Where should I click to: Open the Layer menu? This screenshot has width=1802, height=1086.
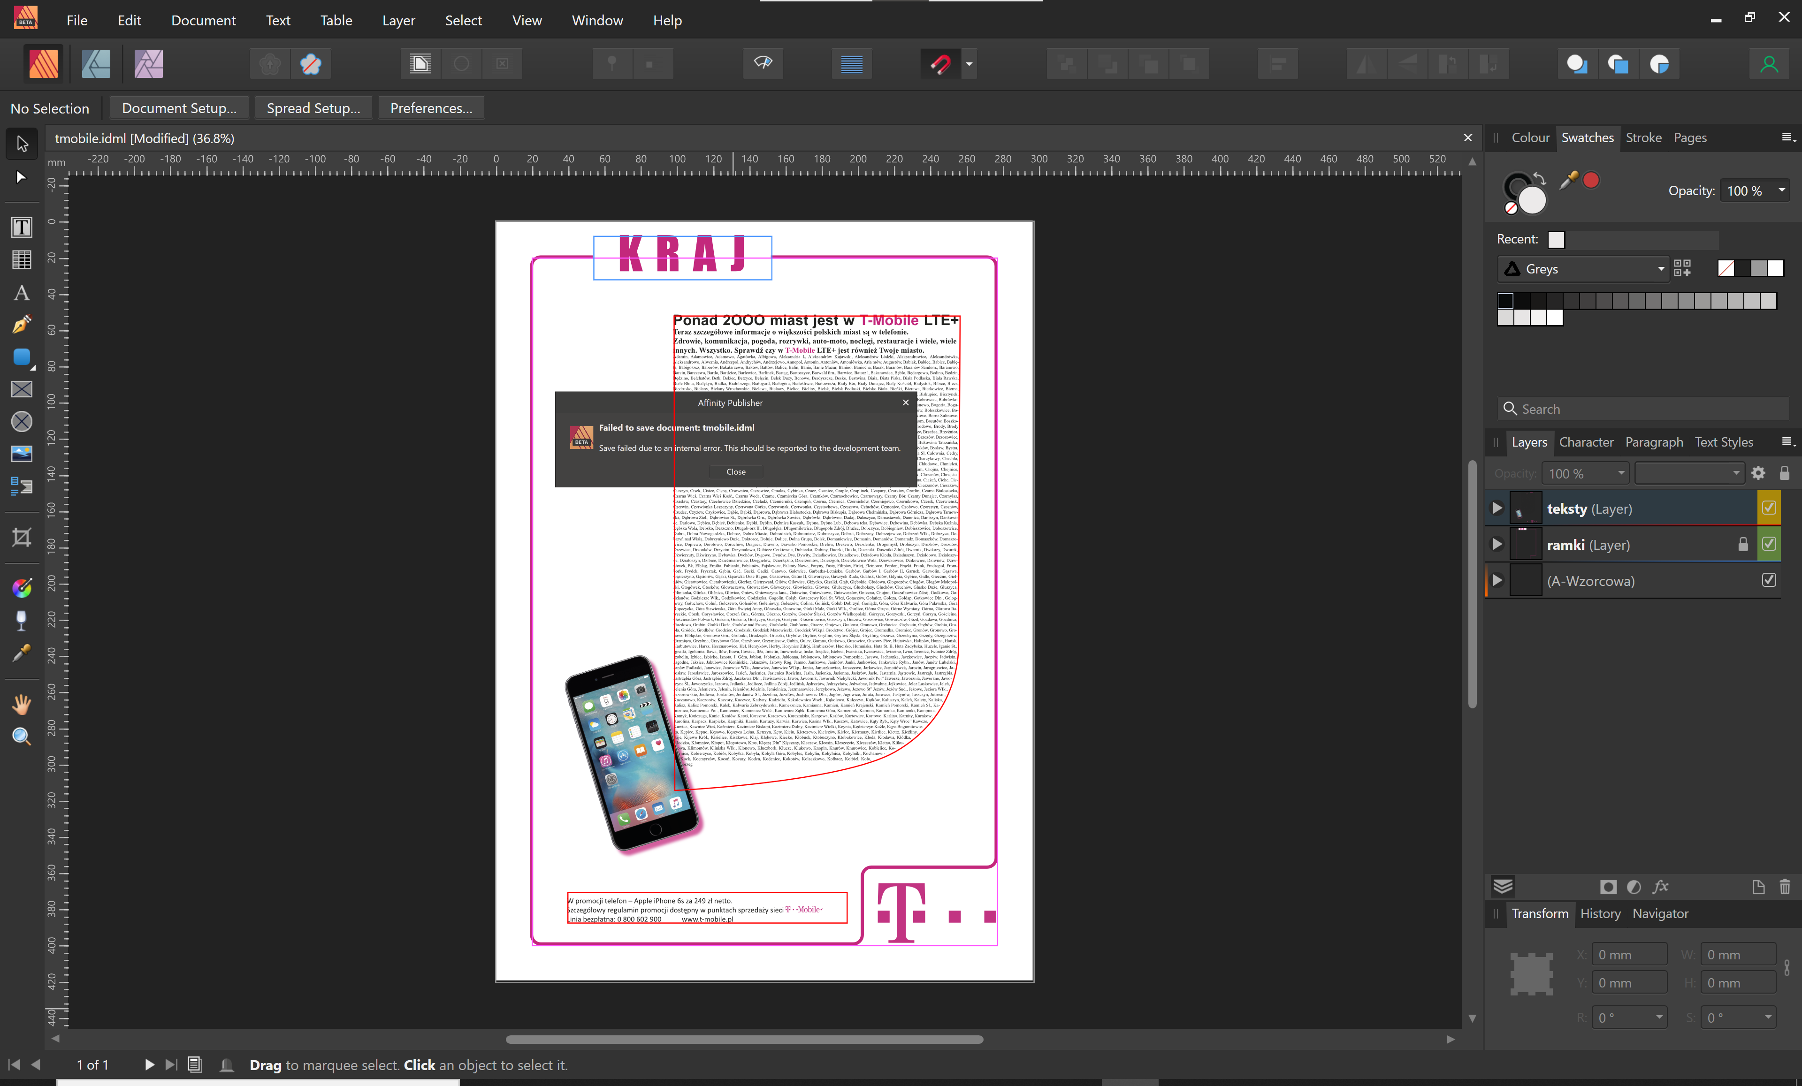click(398, 21)
